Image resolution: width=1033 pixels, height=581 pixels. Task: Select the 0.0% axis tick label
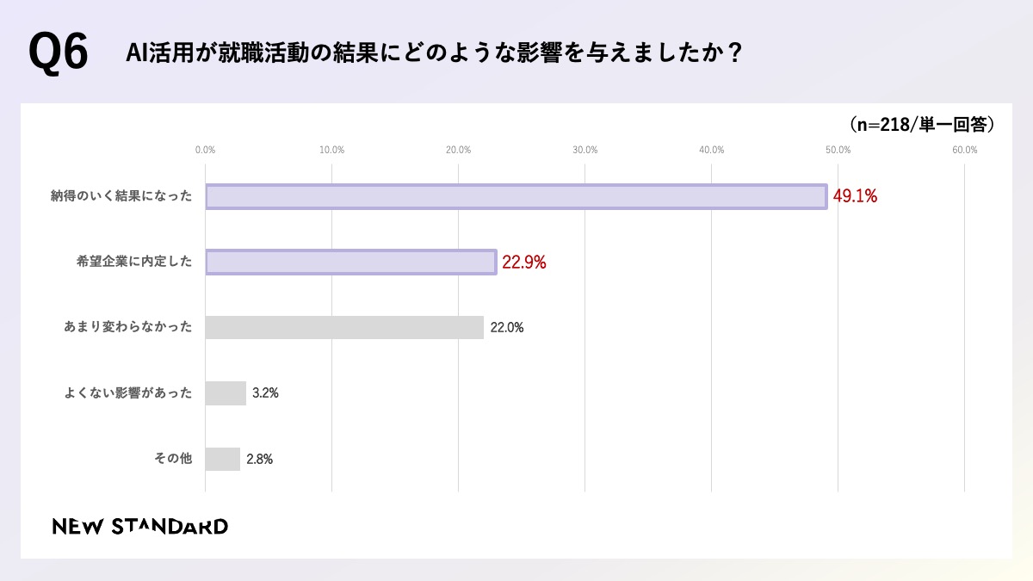click(205, 150)
